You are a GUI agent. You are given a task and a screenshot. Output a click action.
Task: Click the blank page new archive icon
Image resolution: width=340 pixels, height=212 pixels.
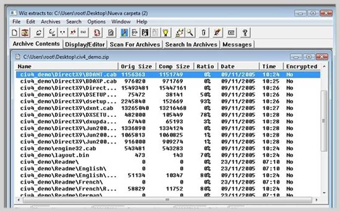click(x=14, y=33)
